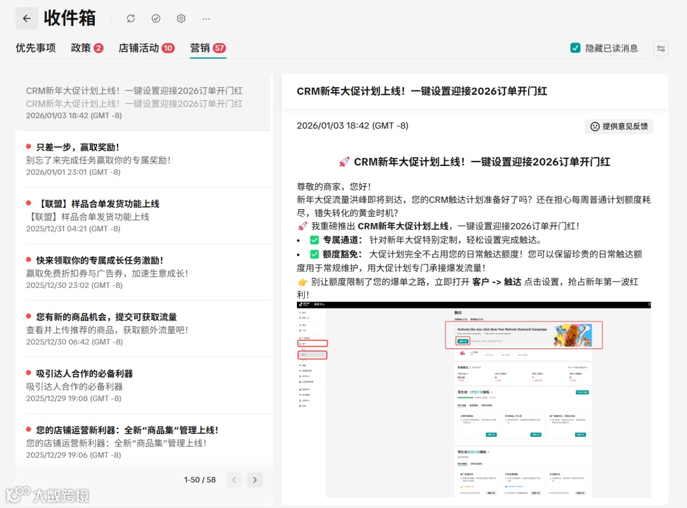The image size is (687, 508).
Task: Refresh the inbox with the reload icon
Action: (130, 18)
